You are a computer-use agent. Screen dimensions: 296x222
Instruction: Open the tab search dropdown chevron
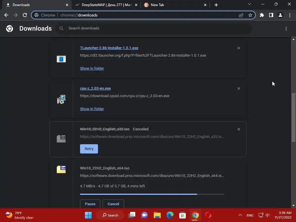click(249, 4)
